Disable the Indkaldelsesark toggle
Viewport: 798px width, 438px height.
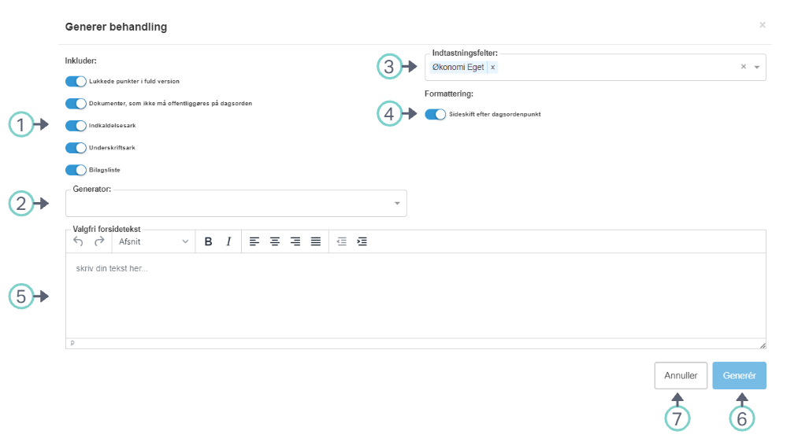pos(76,126)
